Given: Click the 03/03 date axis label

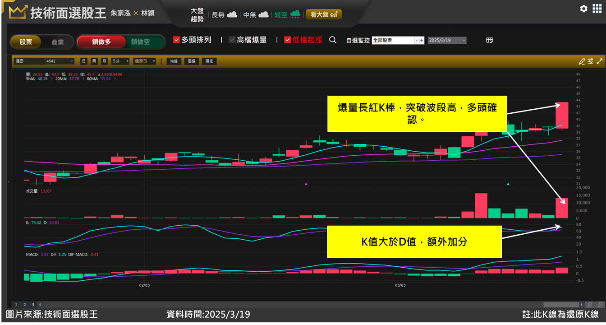Looking at the screenshot, I should (x=400, y=285).
